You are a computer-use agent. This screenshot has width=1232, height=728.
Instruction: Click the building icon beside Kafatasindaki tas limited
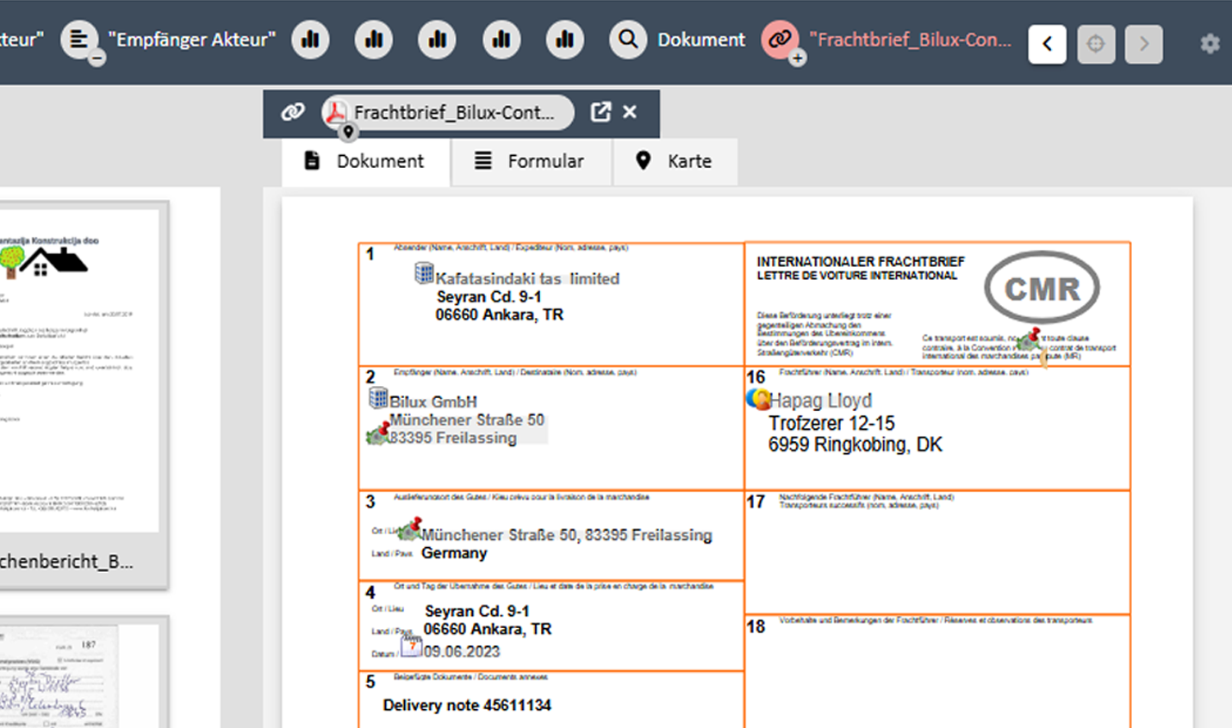click(424, 274)
